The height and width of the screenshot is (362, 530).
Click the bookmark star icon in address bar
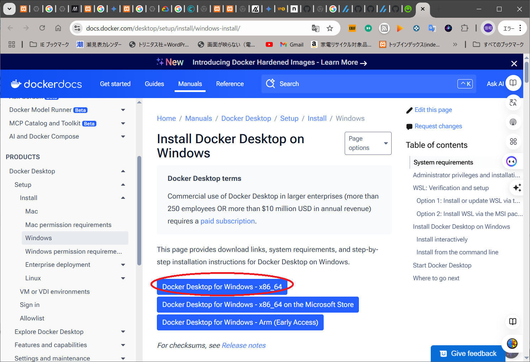pyautogui.click(x=330, y=28)
